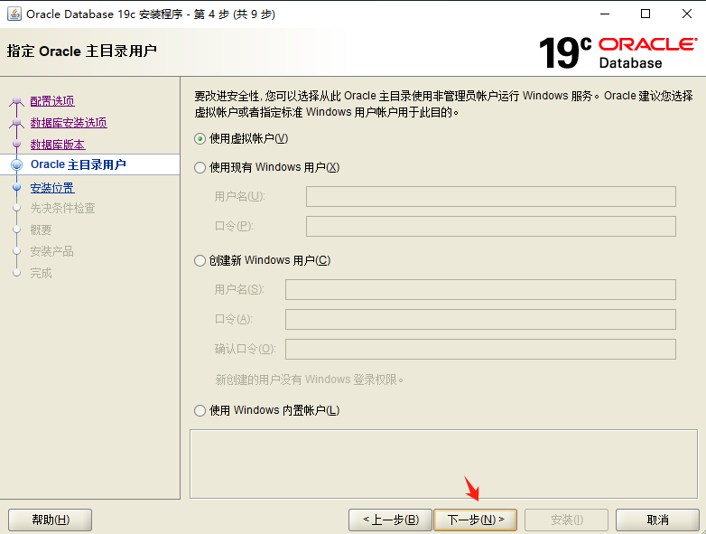
Task: Click the Java installer icon in title bar
Action: tap(14, 14)
